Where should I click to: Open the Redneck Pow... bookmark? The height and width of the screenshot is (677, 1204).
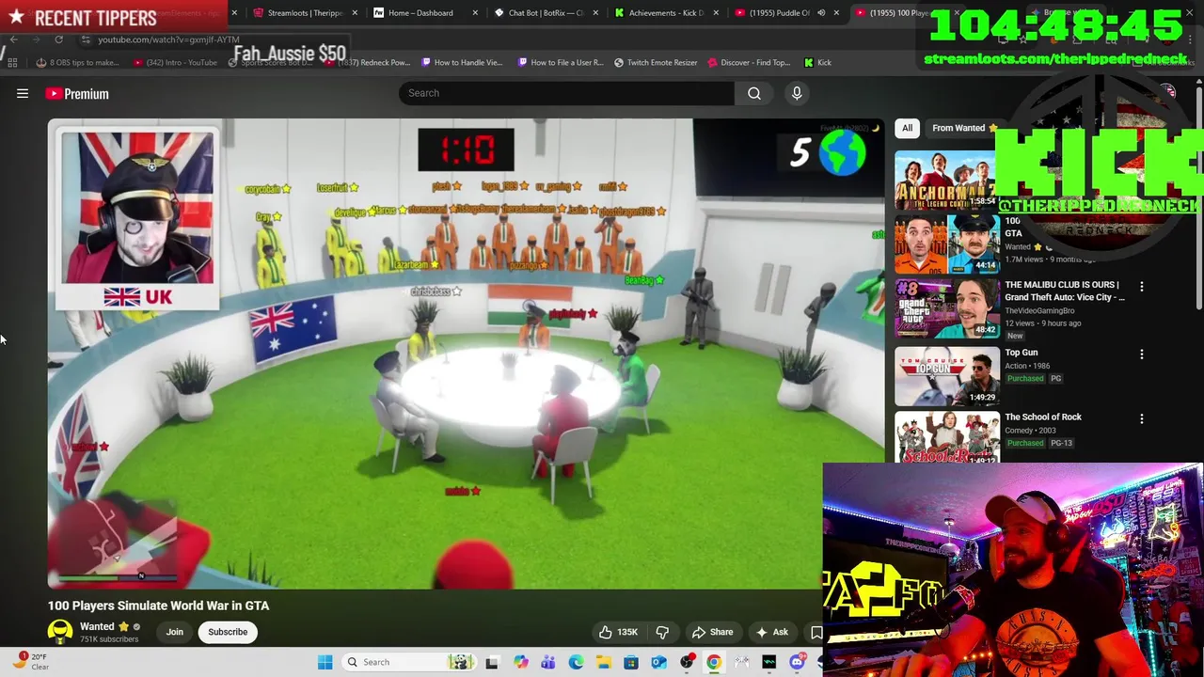click(x=369, y=62)
